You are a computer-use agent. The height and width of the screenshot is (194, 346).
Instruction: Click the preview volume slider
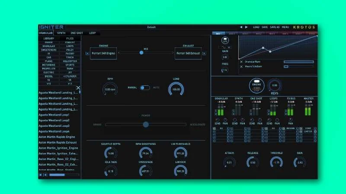(x=64, y=175)
